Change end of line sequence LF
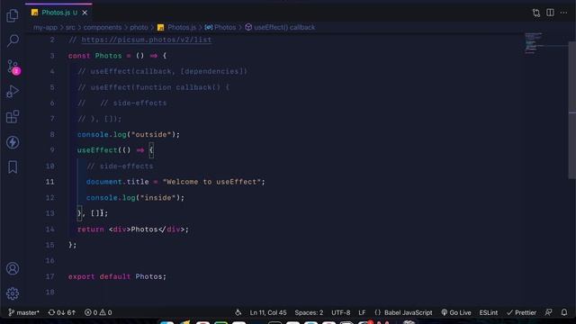This screenshot has height=324, width=576. tap(362, 312)
